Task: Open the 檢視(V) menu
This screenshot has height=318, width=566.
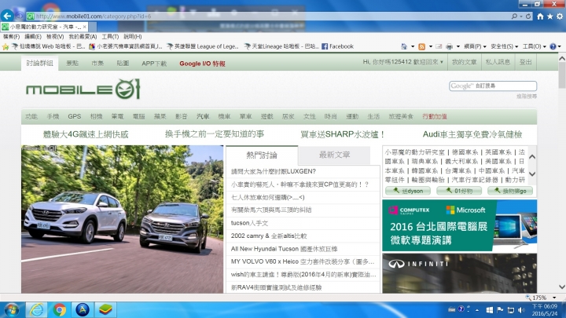Action: click(x=55, y=37)
